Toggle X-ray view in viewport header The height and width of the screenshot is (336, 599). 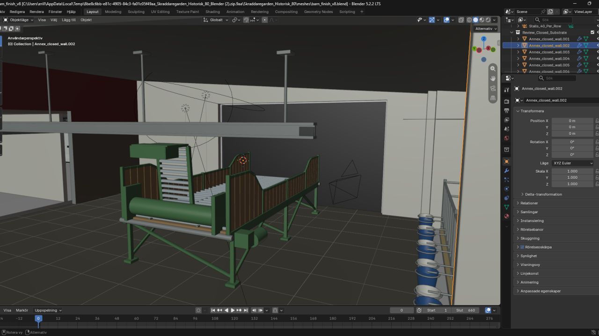461,20
